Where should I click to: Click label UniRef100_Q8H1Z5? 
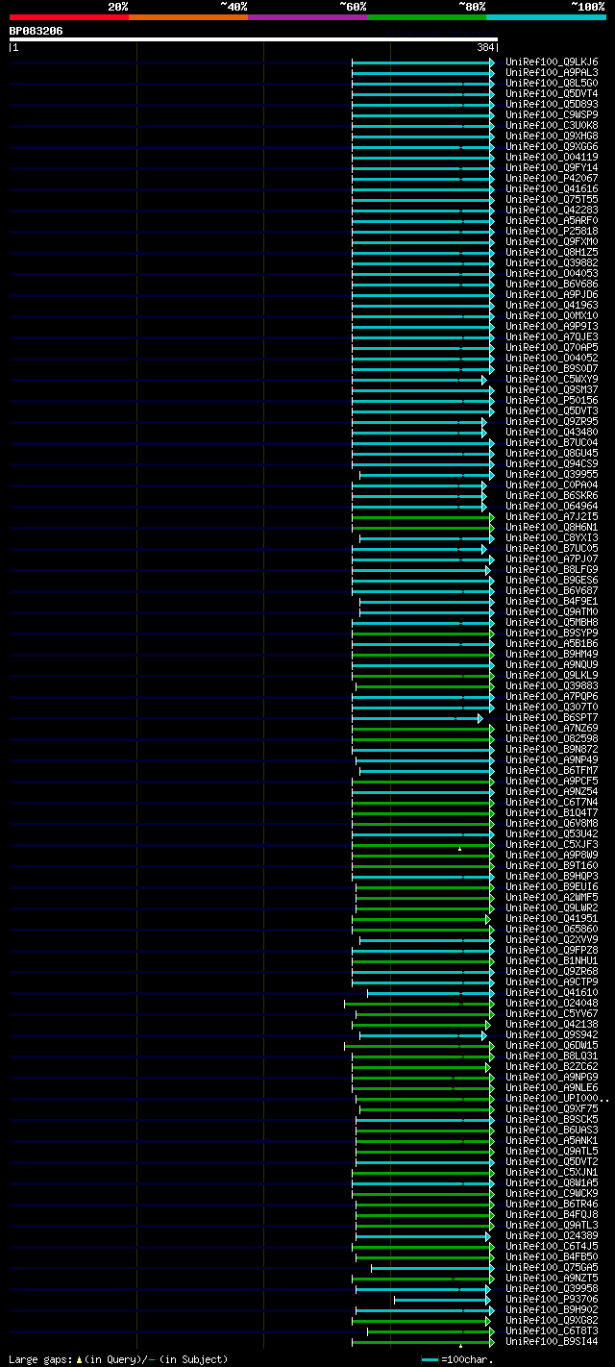pos(552,252)
